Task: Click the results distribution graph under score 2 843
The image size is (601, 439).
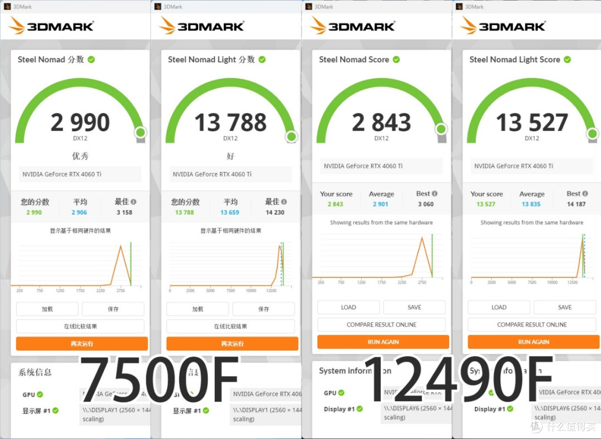Action: (x=381, y=257)
